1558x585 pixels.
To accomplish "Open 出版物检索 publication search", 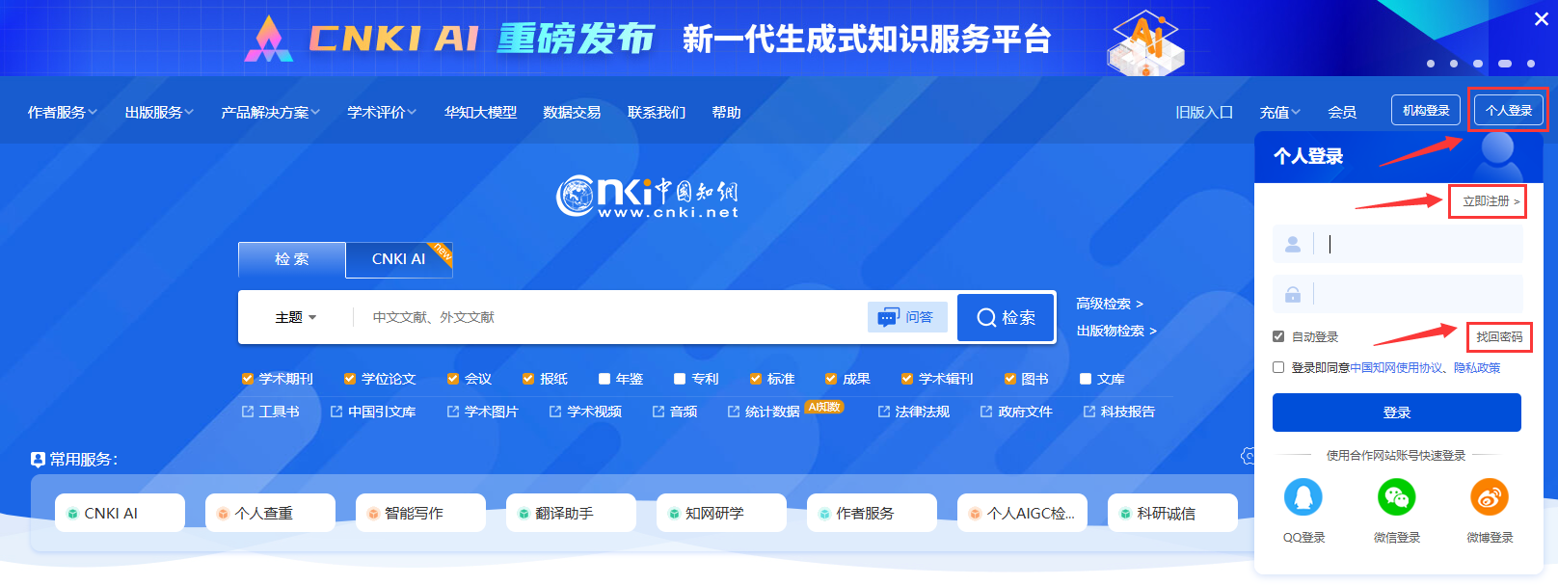I will tap(1116, 331).
